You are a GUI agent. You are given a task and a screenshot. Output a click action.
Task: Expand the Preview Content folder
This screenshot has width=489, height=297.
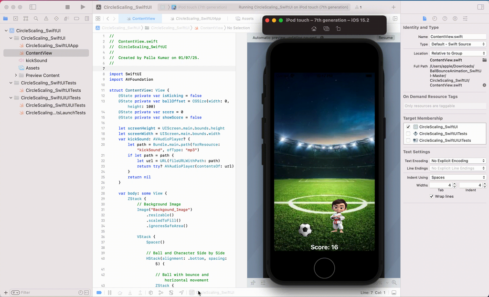point(16,75)
